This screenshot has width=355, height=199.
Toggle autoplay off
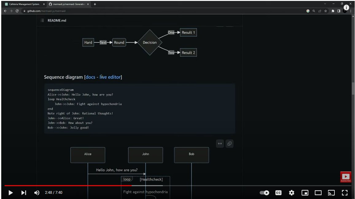coord(264,193)
